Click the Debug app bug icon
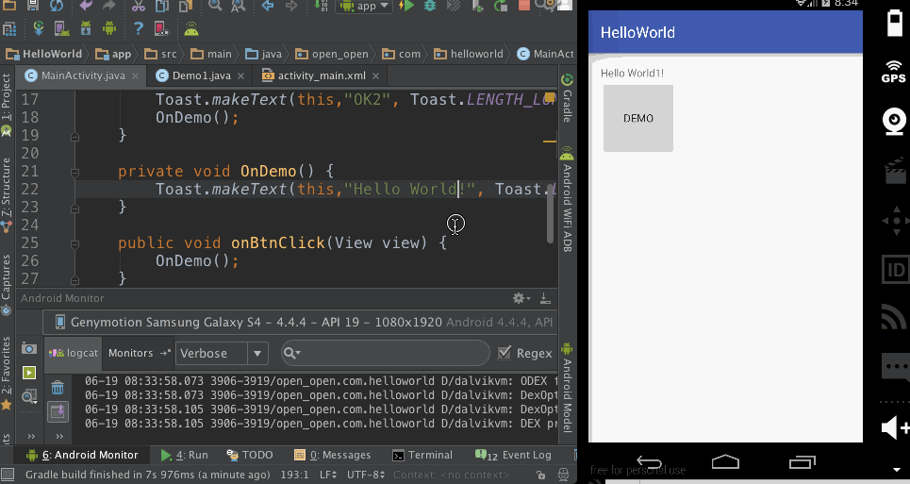This screenshot has width=910, height=484. pyautogui.click(x=430, y=6)
